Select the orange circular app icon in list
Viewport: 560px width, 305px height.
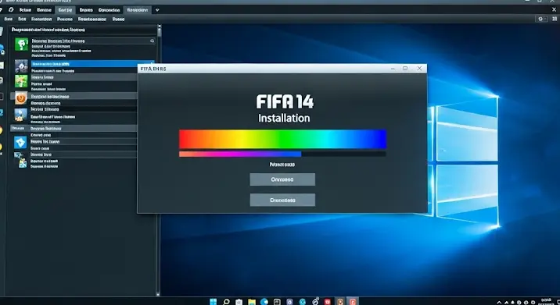click(x=21, y=98)
